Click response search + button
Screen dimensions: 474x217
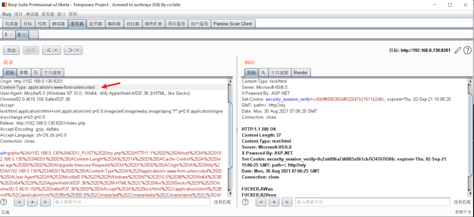coord(274,202)
